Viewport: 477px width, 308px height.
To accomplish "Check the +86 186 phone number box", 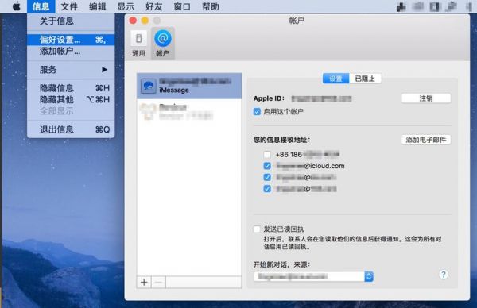I will pyautogui.click(x=267, y=155).
